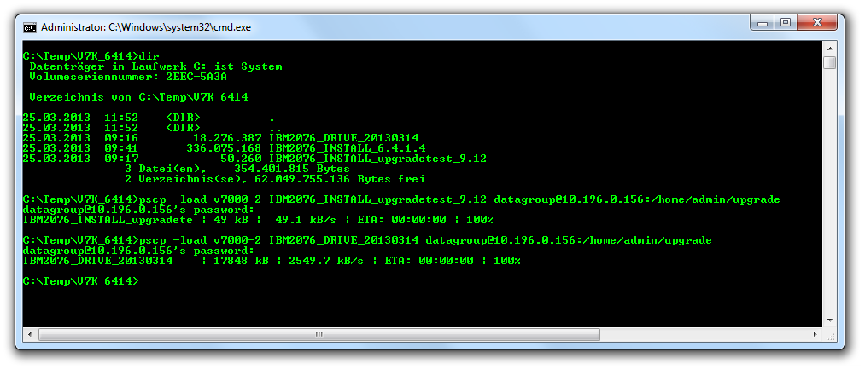
Task: Click the last empty C:\Temp\V7K_6414> prompt
Action: [79, 281]
